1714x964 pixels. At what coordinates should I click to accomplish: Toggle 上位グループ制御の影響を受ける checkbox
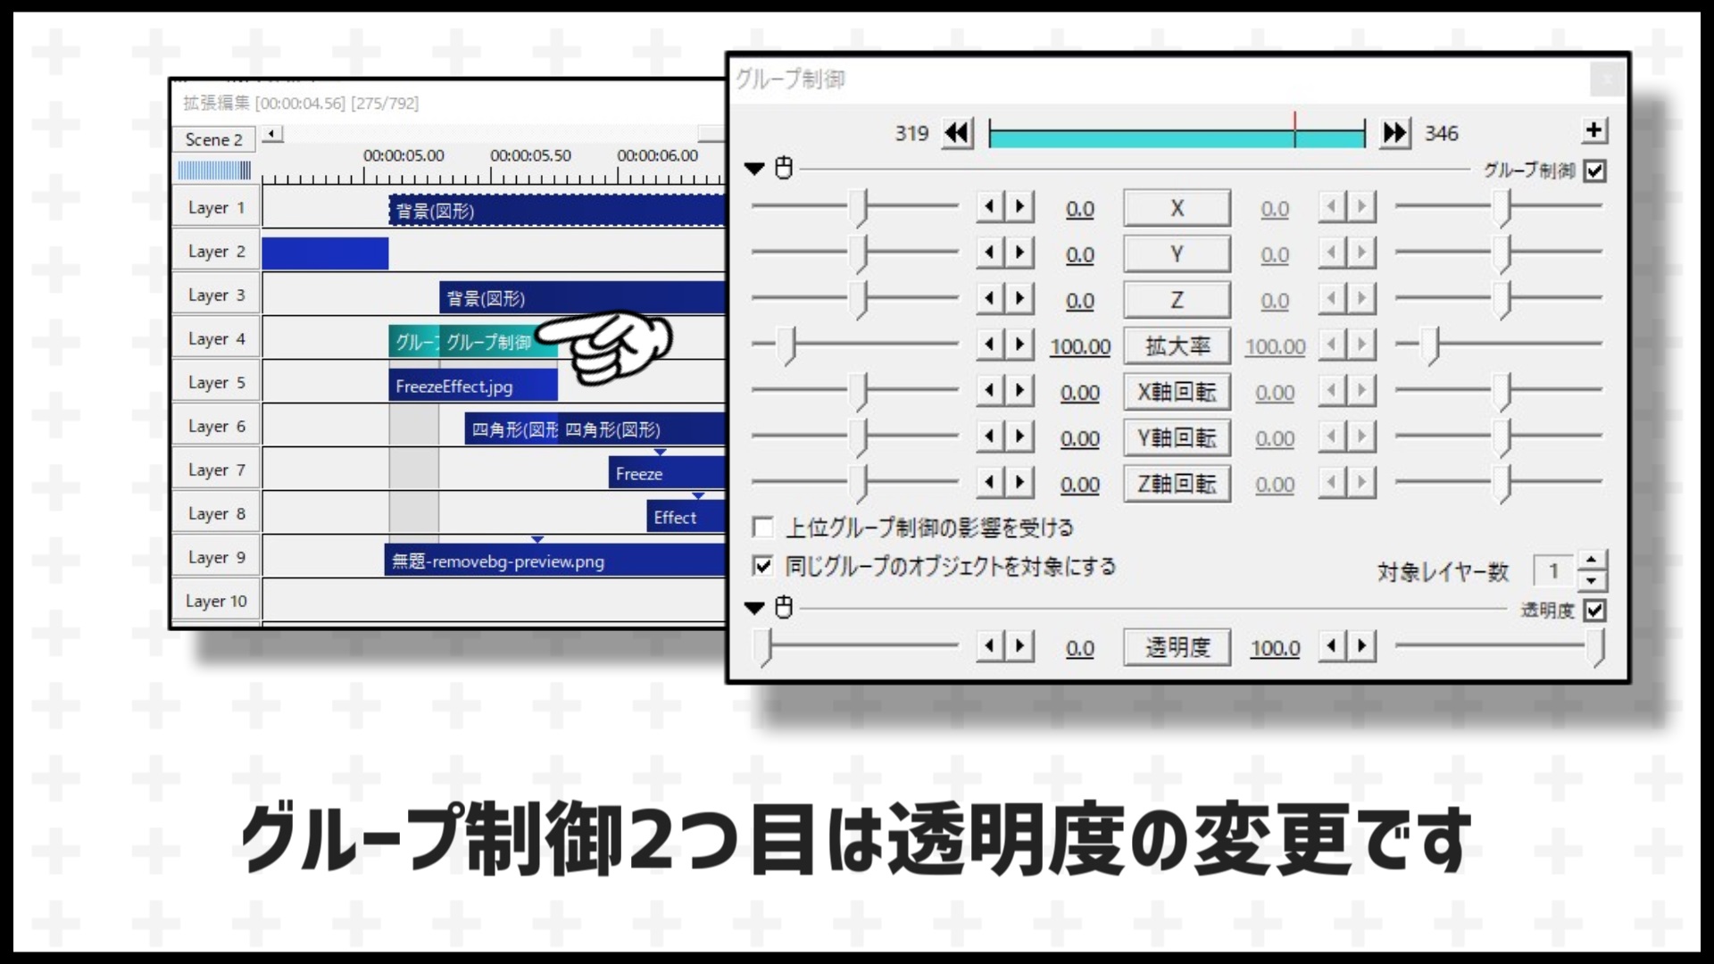(x=761, y=528)
